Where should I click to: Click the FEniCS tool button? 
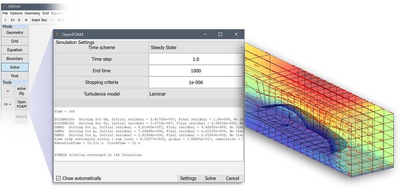tap(21, 117)
